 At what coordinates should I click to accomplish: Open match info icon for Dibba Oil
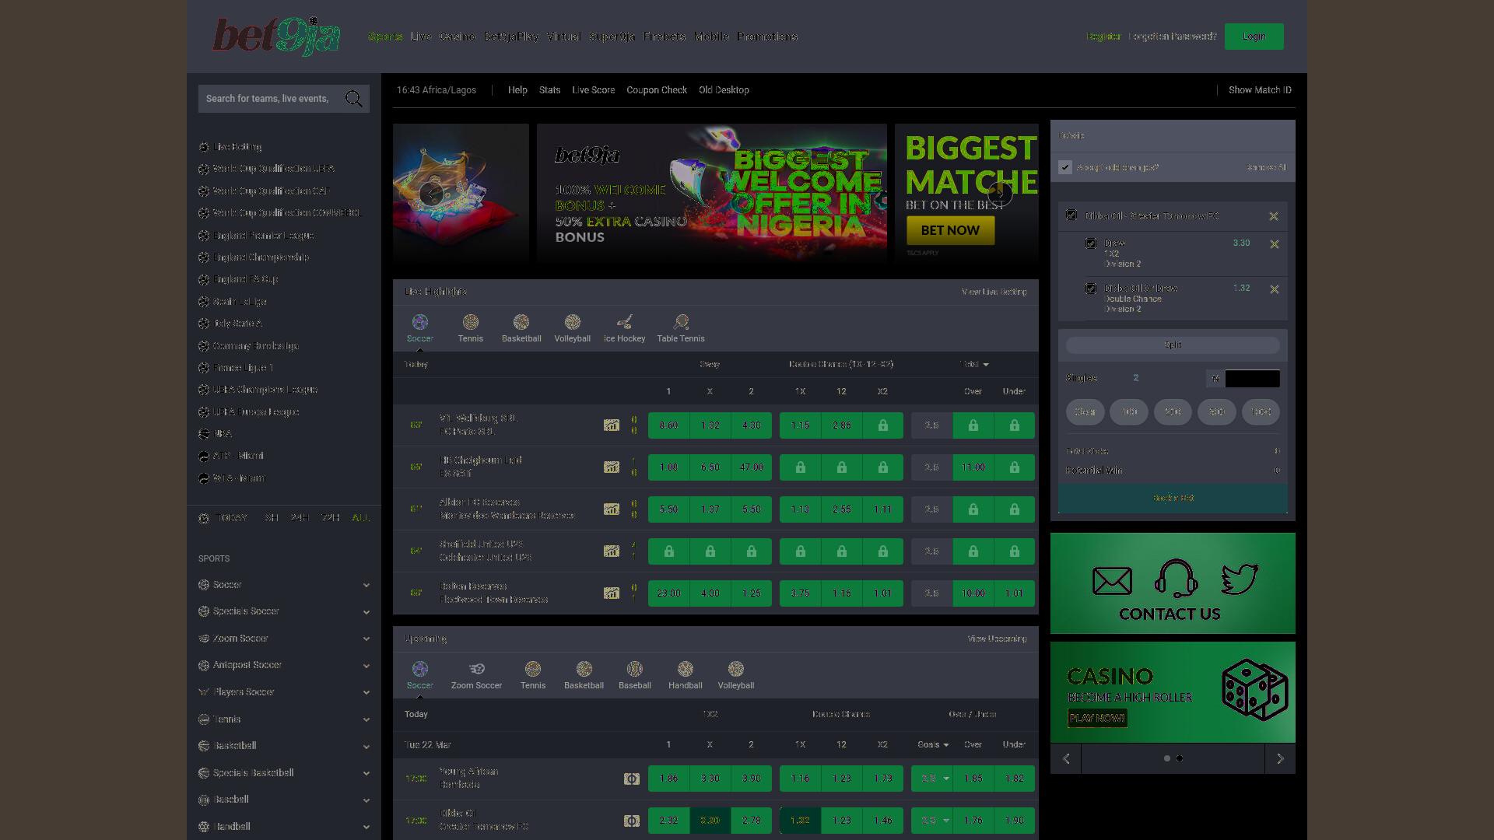pyautogui.click(x=632, y=821)
